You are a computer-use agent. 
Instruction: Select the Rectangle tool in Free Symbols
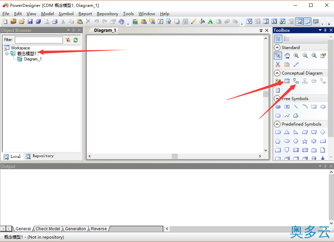(x=314, y=107)
